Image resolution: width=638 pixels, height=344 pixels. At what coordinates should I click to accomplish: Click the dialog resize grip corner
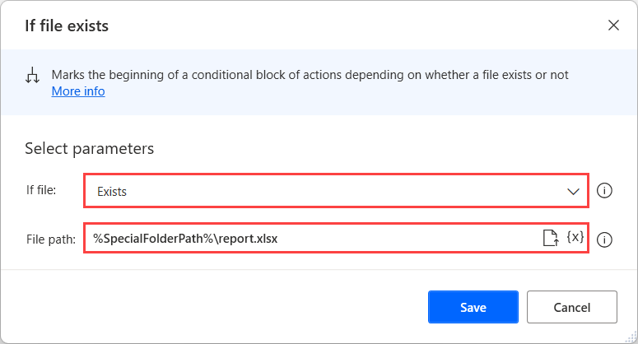[x=631, y=337]
